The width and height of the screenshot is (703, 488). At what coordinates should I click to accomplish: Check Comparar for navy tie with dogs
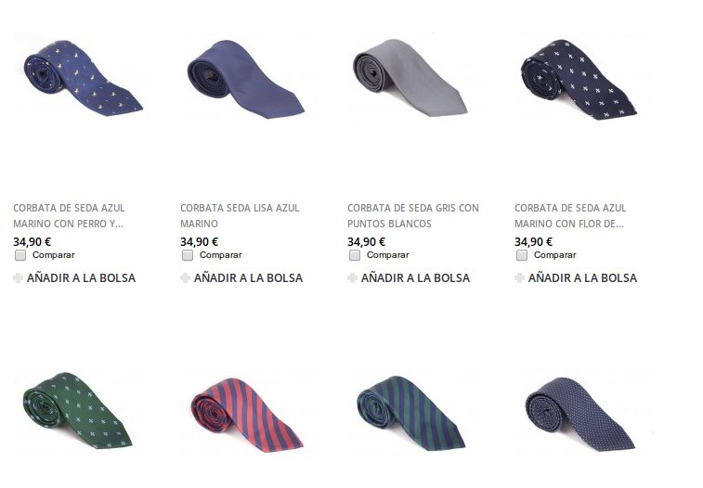20,255
